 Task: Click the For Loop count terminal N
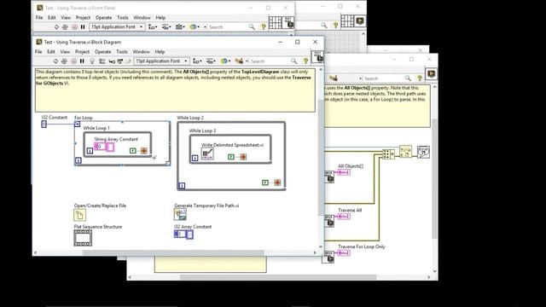pyautogui.click(x=78, y=124)
